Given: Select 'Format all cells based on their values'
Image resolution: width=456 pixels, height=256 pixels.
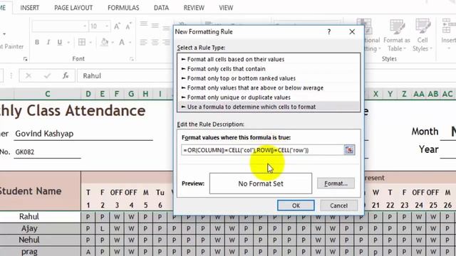Looking at the screenshot, I should pos(269,59).
